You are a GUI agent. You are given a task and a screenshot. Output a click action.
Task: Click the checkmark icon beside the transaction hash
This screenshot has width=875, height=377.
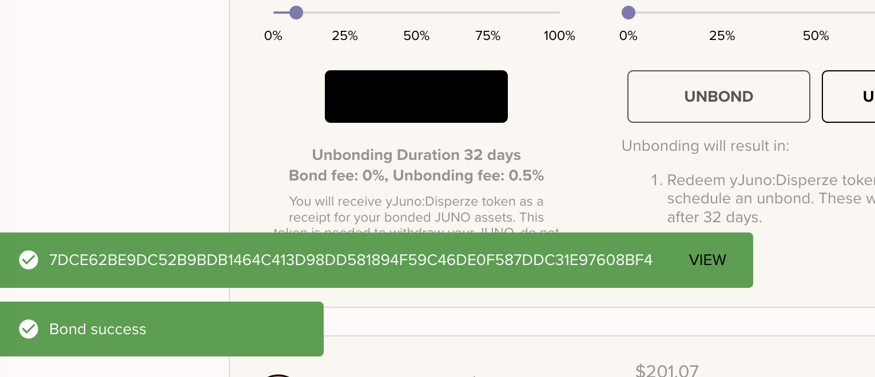pyautogui.click(x=29, y=260)
